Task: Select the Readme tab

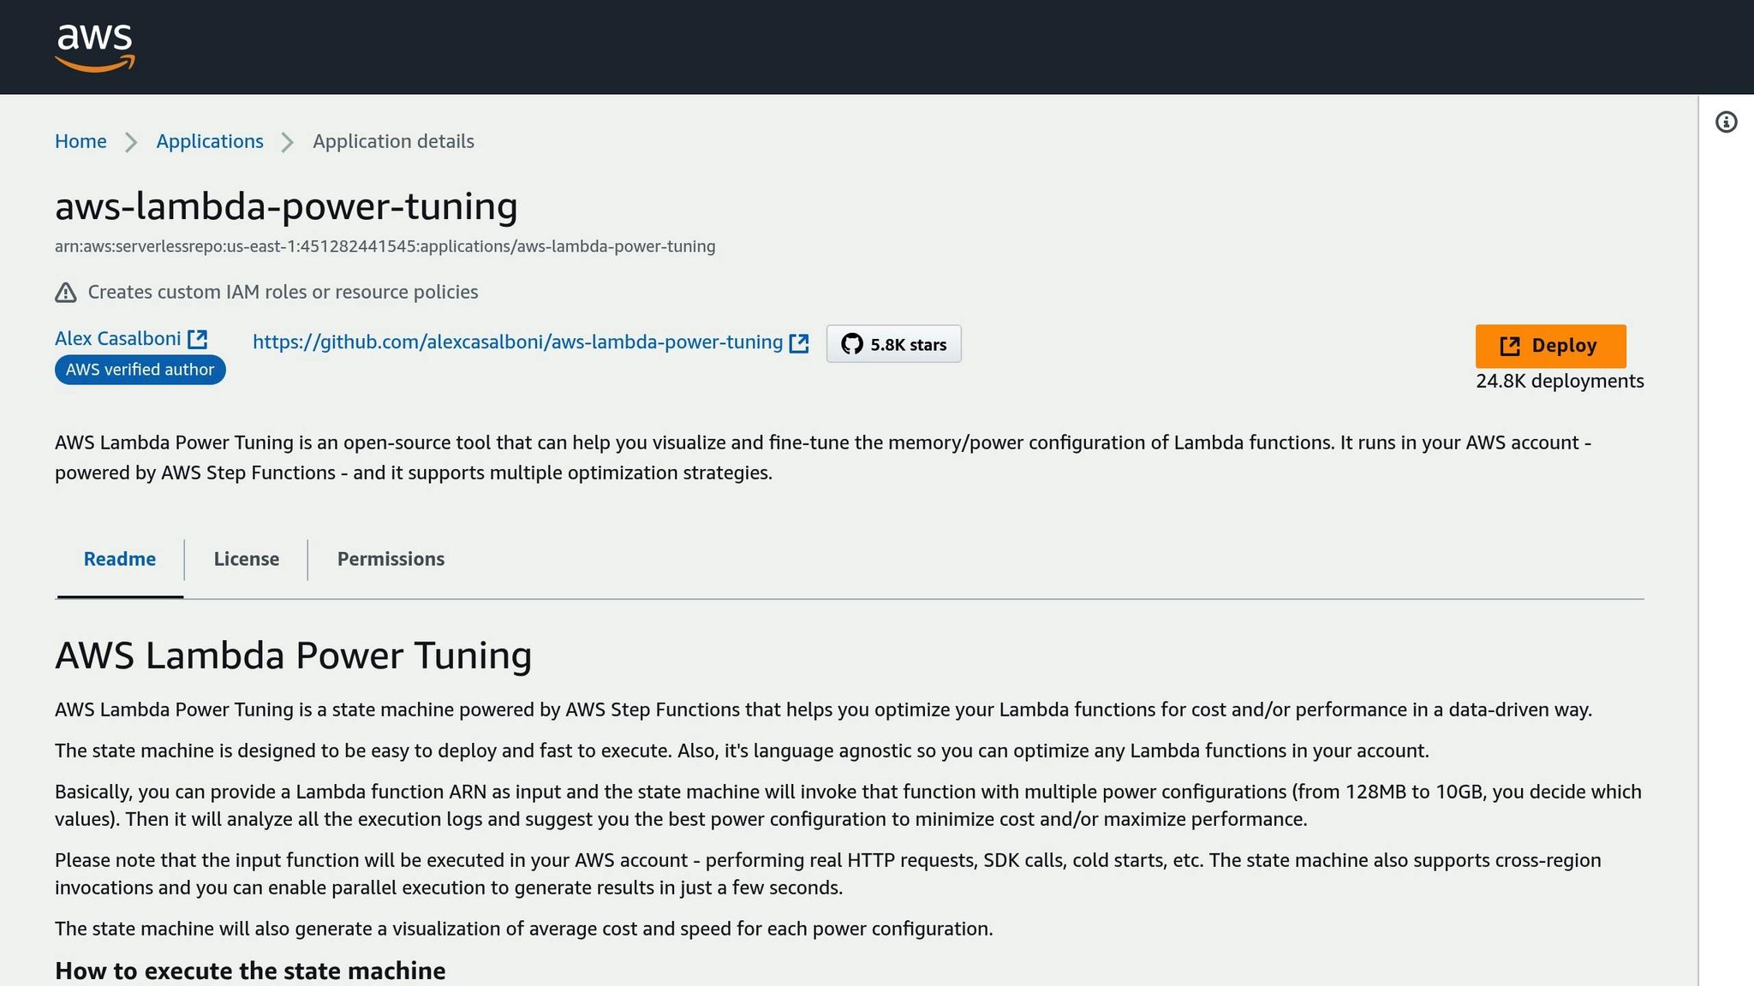Action: tap(120, 560)
